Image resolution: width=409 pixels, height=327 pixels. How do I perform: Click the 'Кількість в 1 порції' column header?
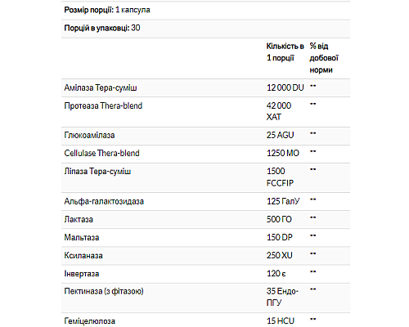point(285,52)
